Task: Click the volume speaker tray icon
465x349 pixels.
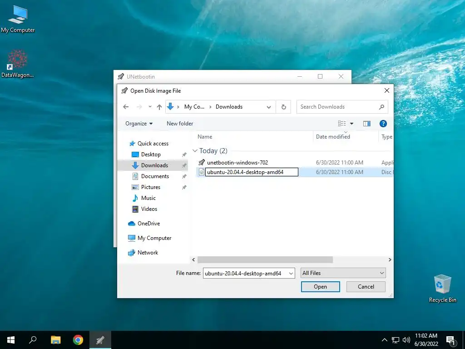Action: tap(406, 340)
